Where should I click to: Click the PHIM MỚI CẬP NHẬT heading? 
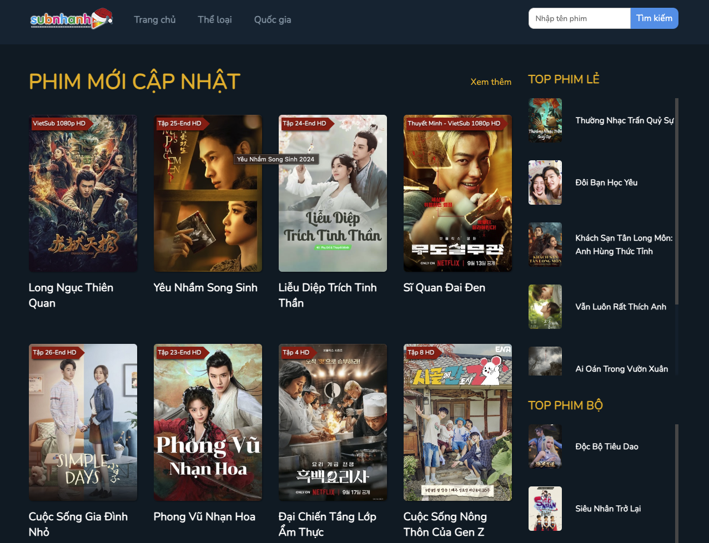134,82
